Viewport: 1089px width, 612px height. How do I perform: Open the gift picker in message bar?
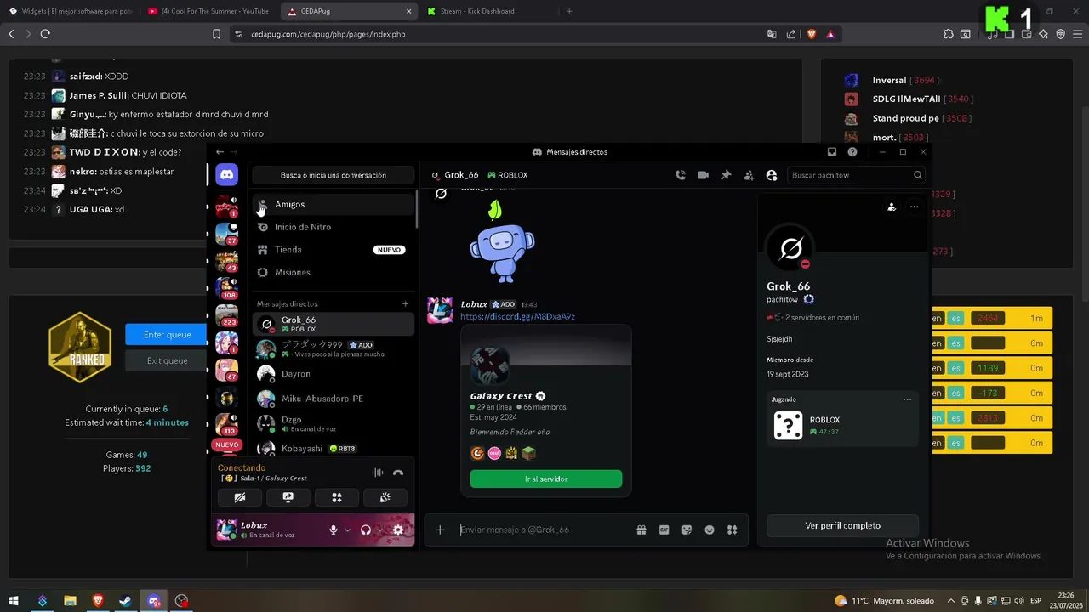pyautogui.click(x=641, y=530)
